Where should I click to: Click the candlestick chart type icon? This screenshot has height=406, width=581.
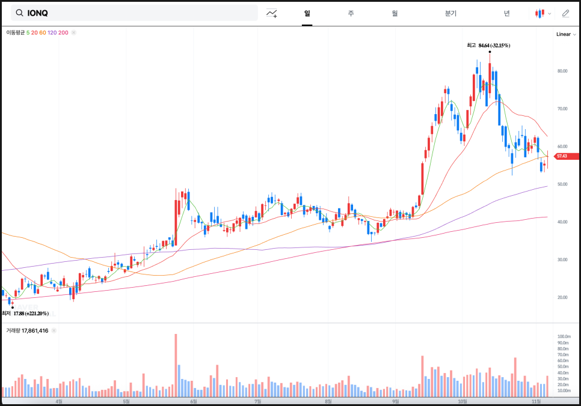(x=540, y=13)
